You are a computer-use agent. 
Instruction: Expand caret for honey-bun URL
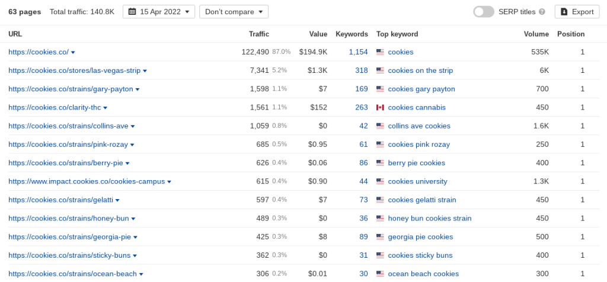pos(133,219)
